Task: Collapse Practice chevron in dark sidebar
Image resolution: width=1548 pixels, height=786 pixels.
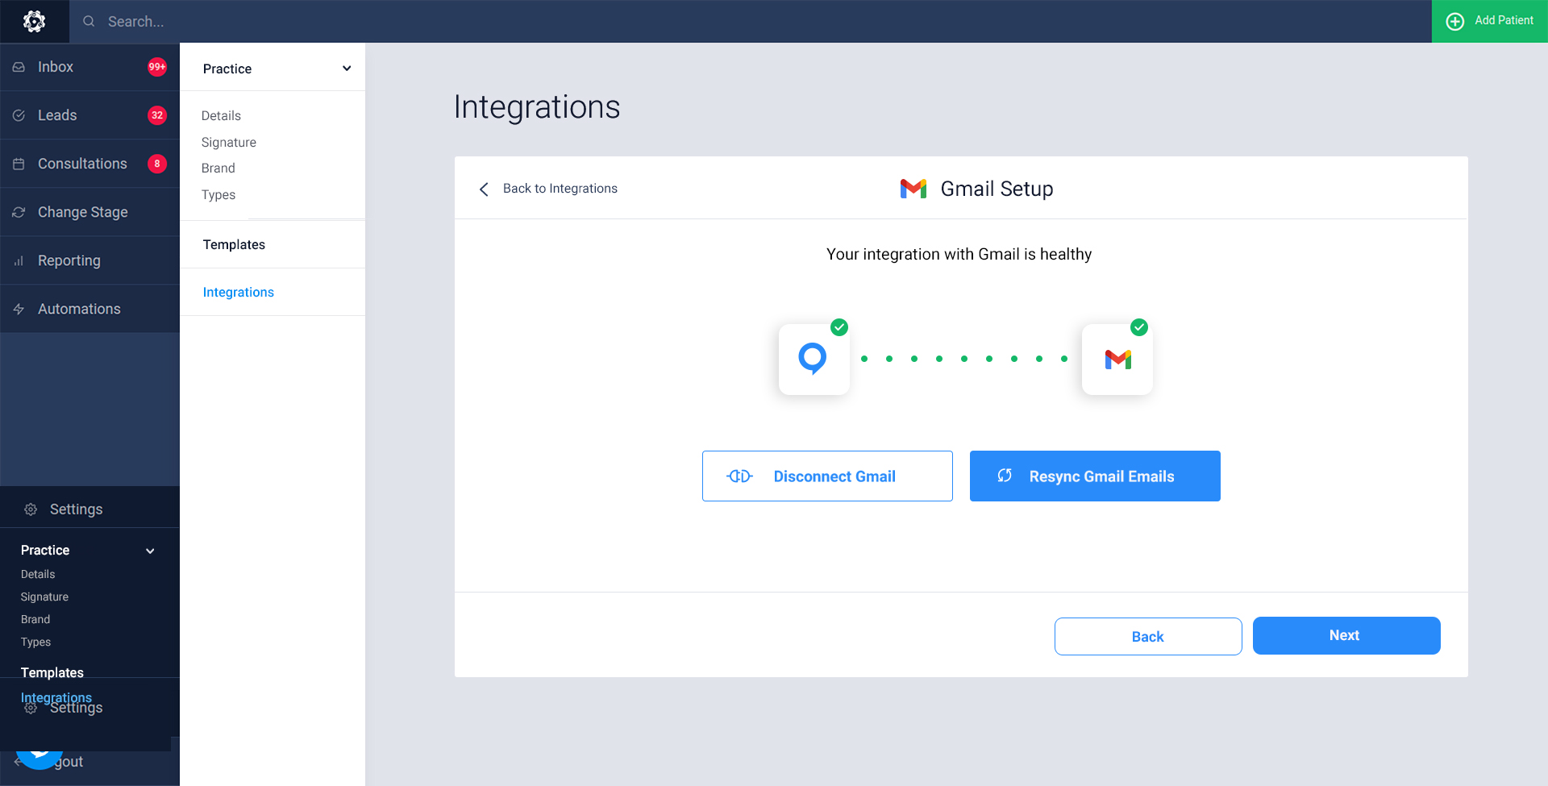Action: tap(150, 551)
